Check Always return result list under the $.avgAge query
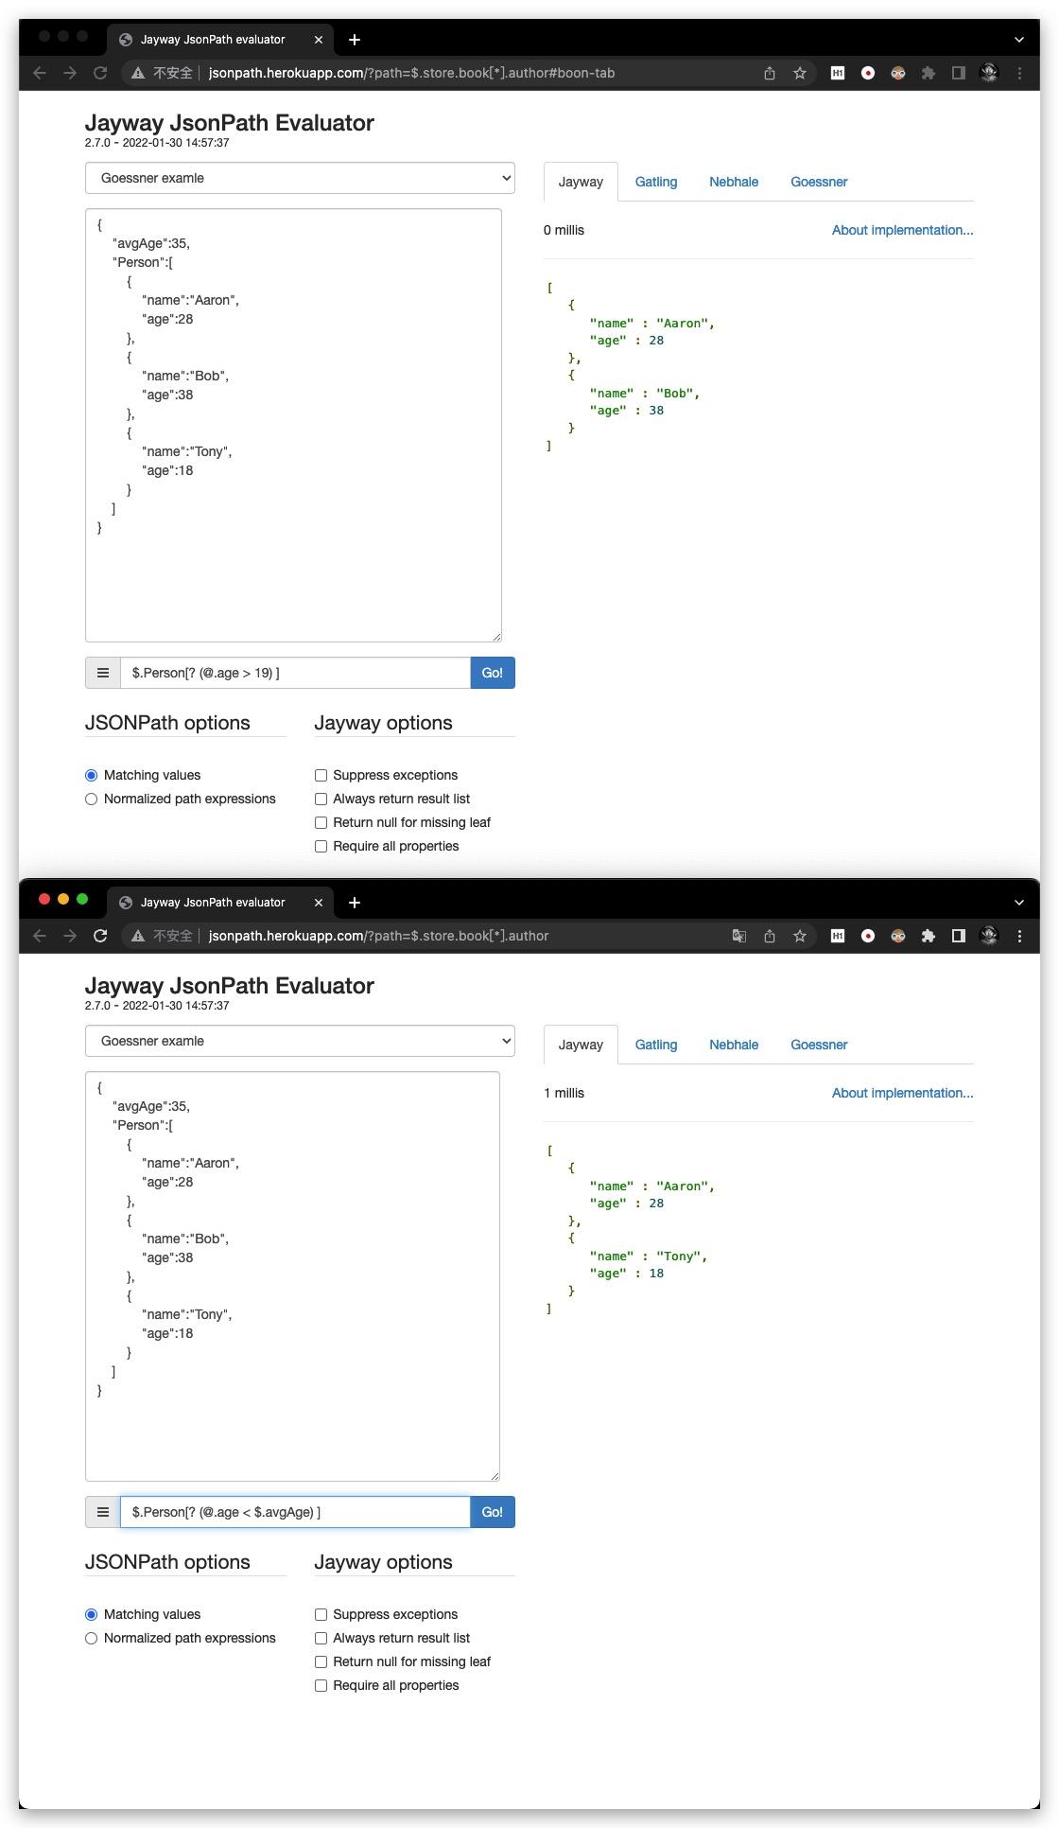Viewport: 1059px width, 1828px height. [x=321, y=1638]
